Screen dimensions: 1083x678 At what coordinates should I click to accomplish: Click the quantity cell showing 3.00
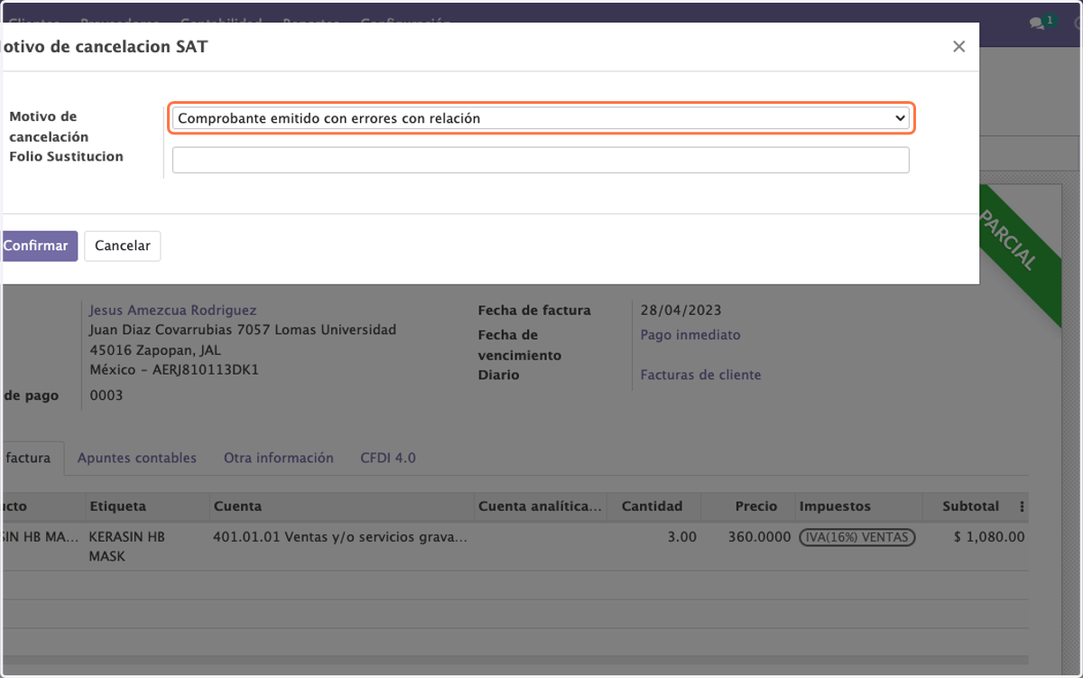click(x=681, y=536)
